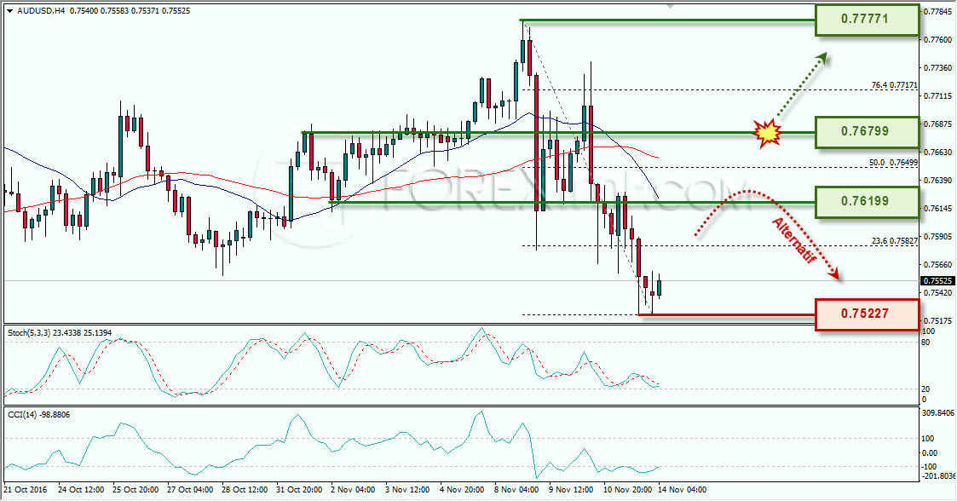The height and width of the screenshot is (501, 957).
Task: Click the small triangle beside AUDUSD,H4 title
Action: 10,10
